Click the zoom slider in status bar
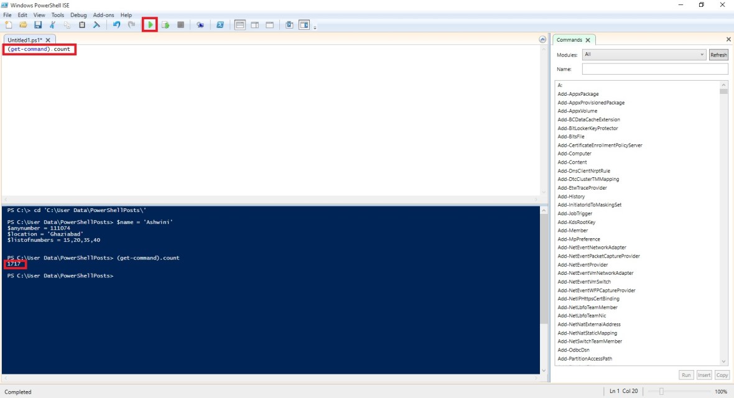Viewport: 734px width, 398px height. point(662,391)
